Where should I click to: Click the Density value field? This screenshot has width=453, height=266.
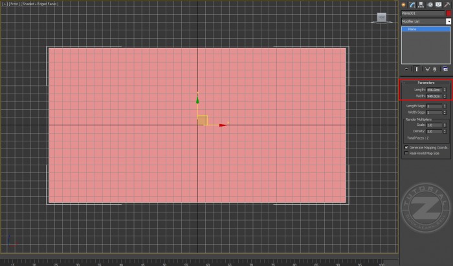pyautogui.click(x=434, y=132)
